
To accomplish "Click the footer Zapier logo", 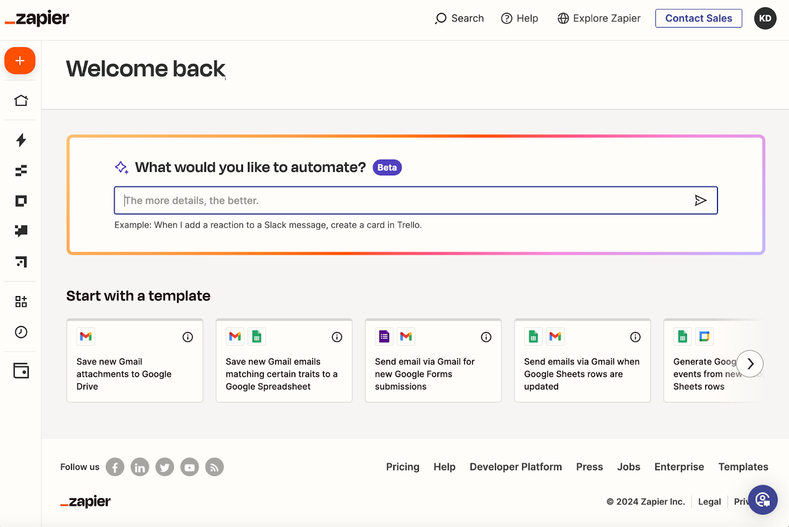I will point(85,501).
